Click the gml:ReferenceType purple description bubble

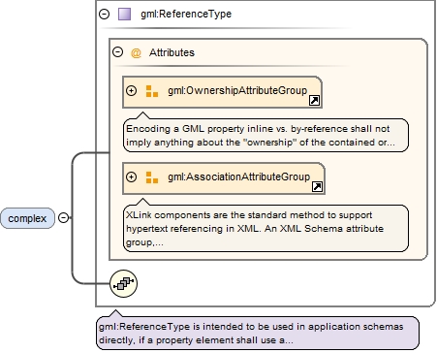258,333
